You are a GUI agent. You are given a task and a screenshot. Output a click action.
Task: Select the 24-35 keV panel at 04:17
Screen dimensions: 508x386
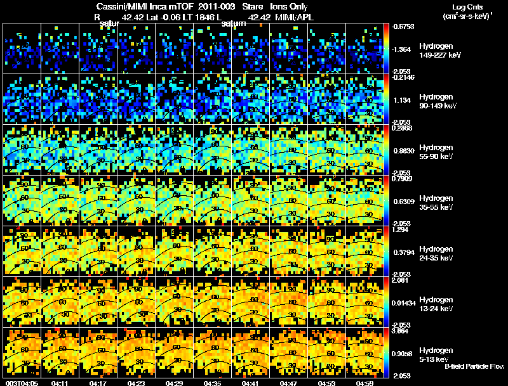click(x=98, y=252)
